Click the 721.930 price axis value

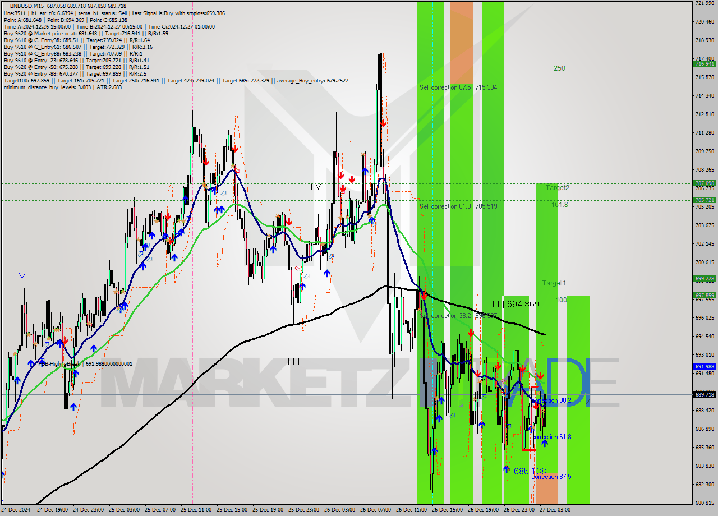tap(705, 3)
